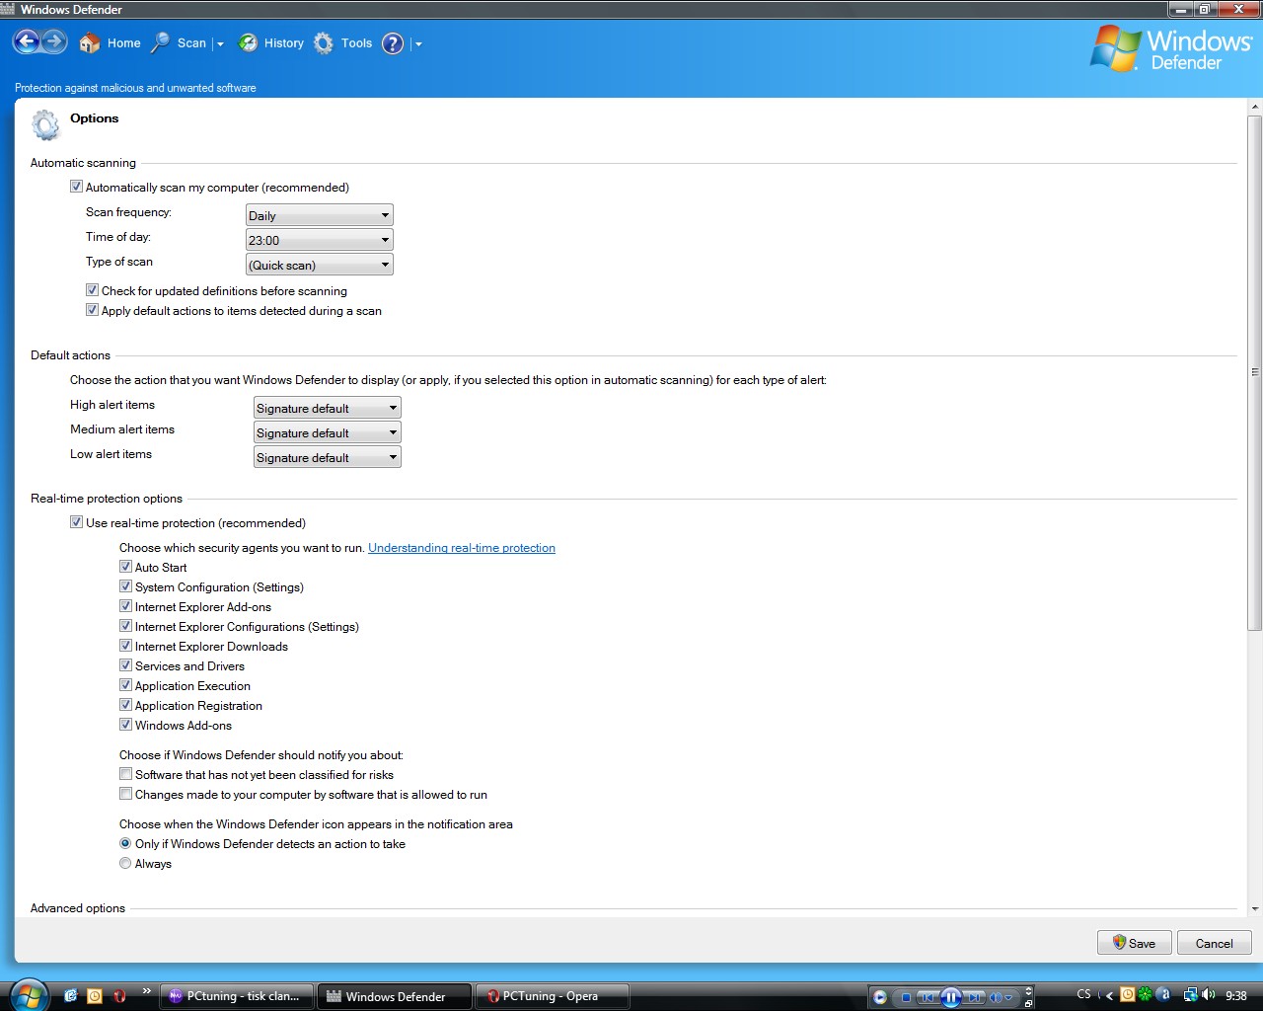
Task: Toggle Internet Explorer Add-ons agent
Action: click(125, 606)
